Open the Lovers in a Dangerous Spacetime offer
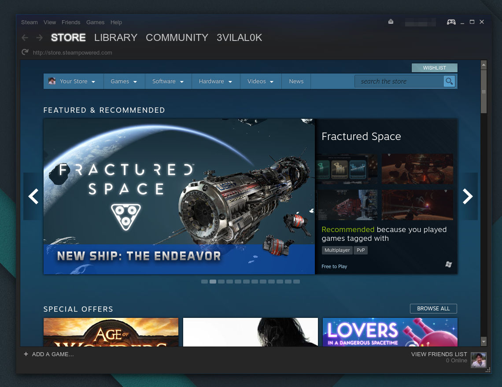This screenshot has width=502, height=387. pyautogui.click(x=390, y=332)
